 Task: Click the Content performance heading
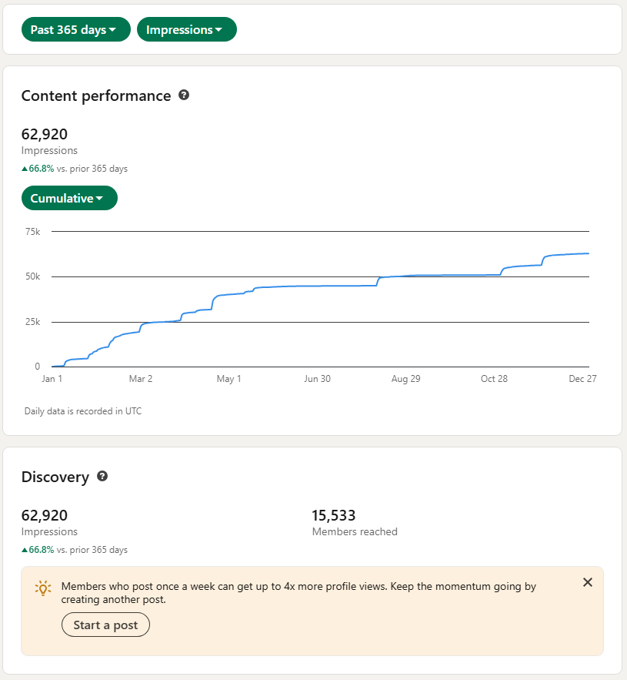(x=96, y=95)
